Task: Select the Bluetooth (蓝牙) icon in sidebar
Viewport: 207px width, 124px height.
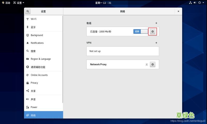Action: point(27,27)
